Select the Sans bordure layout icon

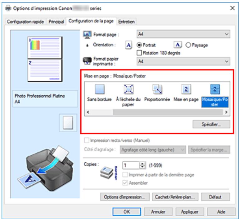pos(100,89)
